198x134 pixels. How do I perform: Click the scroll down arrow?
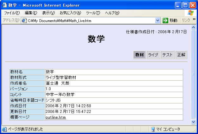[x=194, y=122]
